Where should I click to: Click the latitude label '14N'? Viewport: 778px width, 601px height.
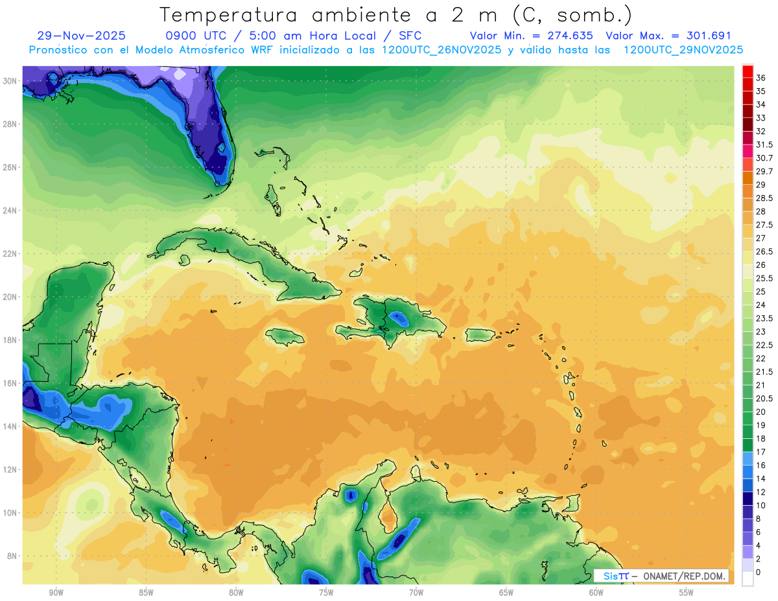(x=11, y=426)
